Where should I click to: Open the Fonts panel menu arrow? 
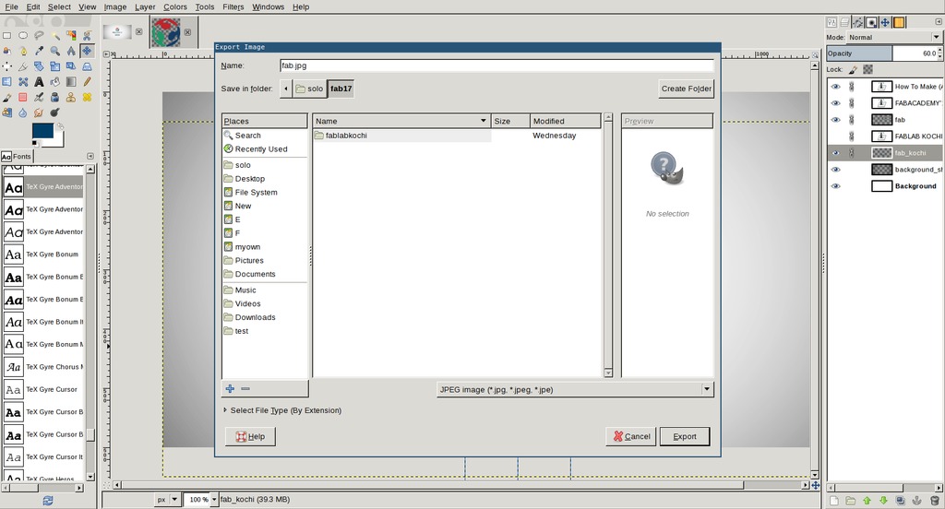pyautogui.click(x=90, y=156)
